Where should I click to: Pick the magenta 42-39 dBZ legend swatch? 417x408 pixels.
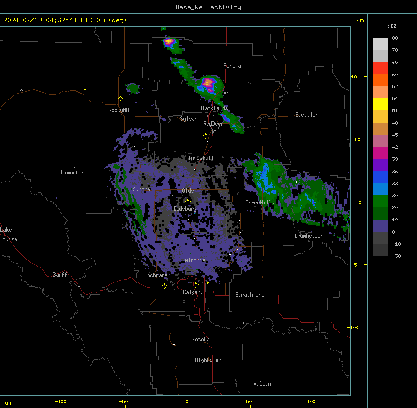coord(380,153)
